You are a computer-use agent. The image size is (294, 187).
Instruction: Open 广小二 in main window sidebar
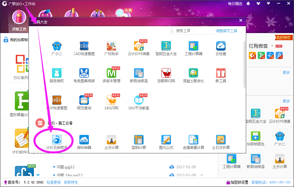click(279, 139)
